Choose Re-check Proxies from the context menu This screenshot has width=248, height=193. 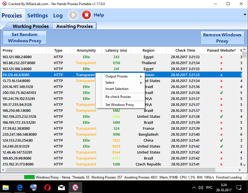tap(118, 97)
